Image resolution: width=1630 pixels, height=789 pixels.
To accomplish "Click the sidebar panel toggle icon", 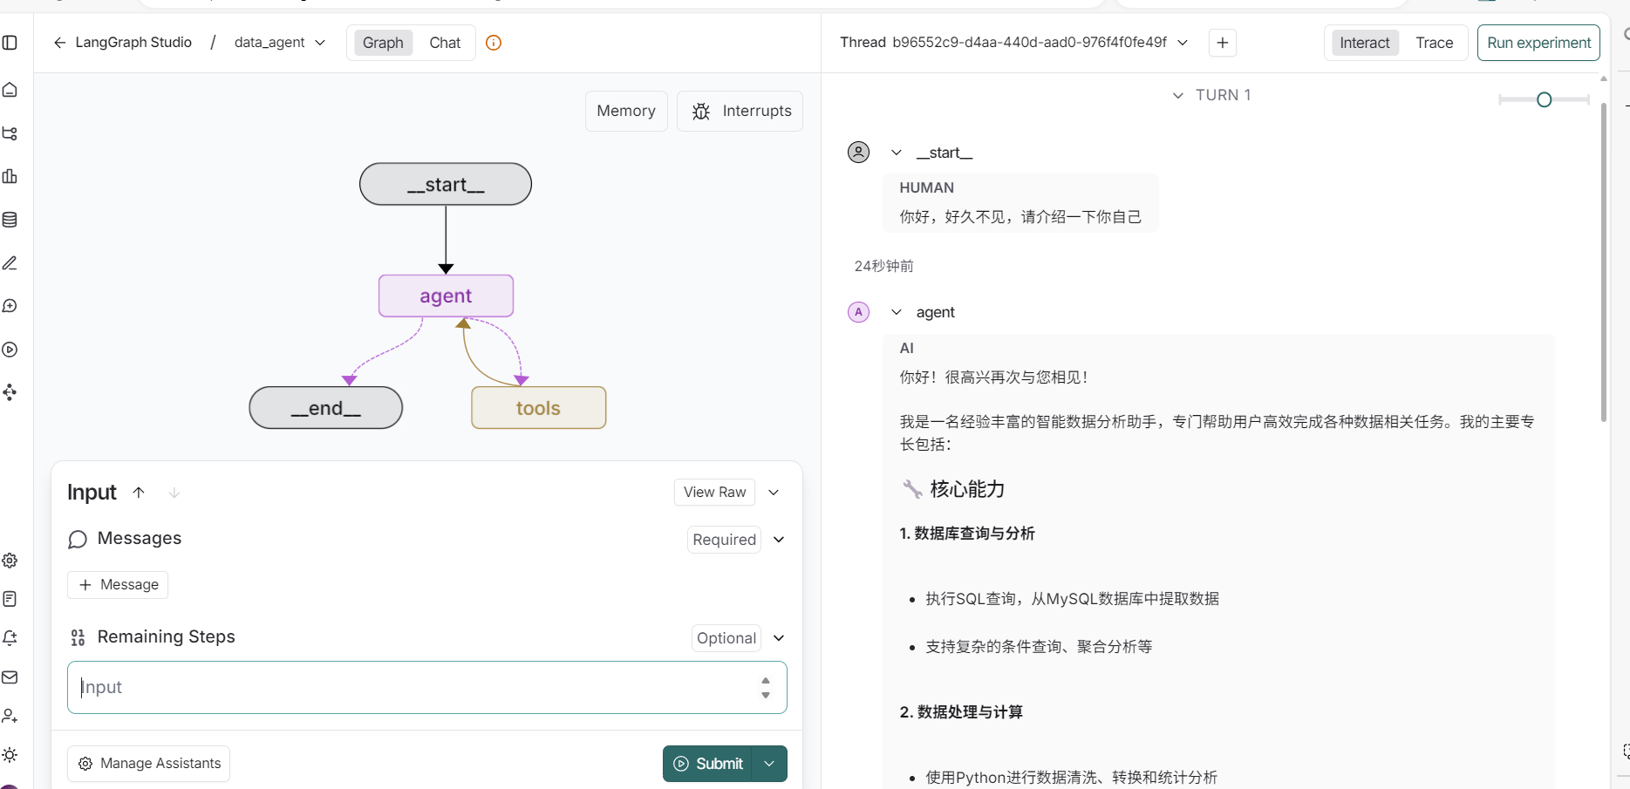I will 10,43.
